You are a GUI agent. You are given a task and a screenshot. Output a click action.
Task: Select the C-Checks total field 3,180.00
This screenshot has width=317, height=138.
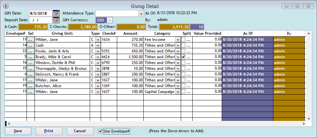coord(83,27)
